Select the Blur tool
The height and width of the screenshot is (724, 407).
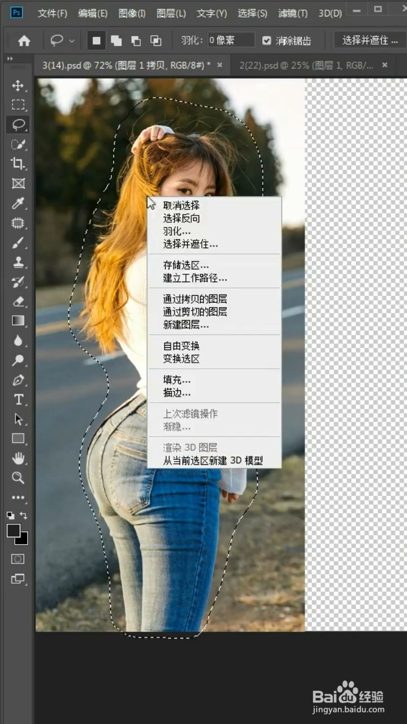click(x=18, y=341)
